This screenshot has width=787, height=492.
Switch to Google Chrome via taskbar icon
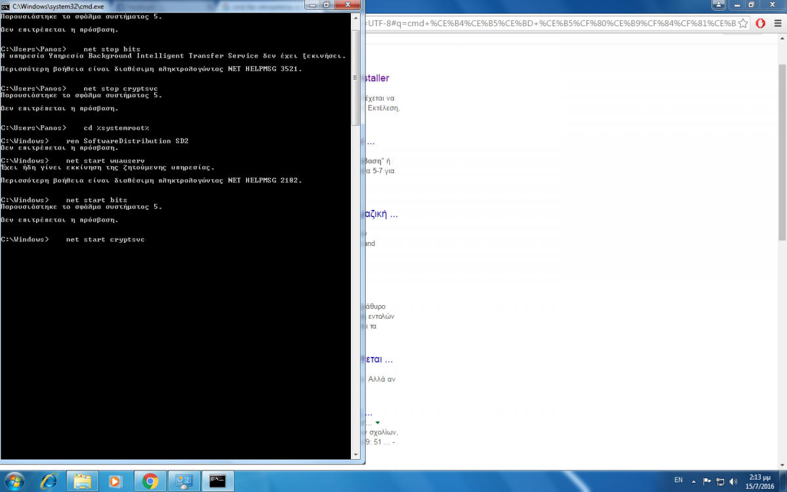pos(150,481)
